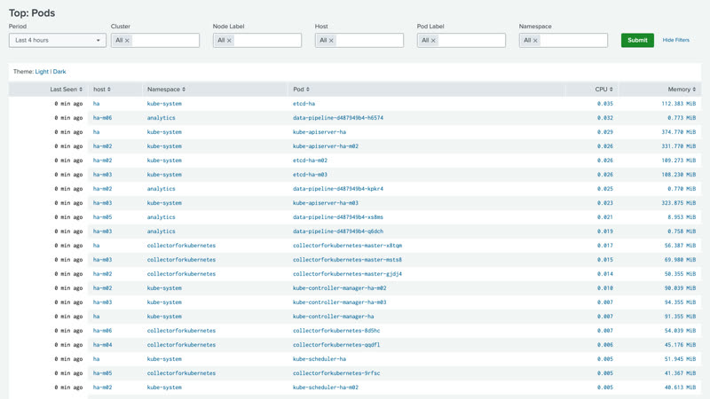Sort table by Pod column
Viewport: 710px width, 399px height.
pyautogui.click(x=301, y=90)
